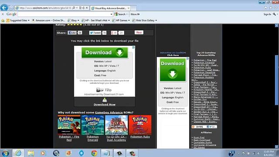Screen dimensions: 279x157
Task: Click the Pinterest Pin it button
Action: pos(139,32)
